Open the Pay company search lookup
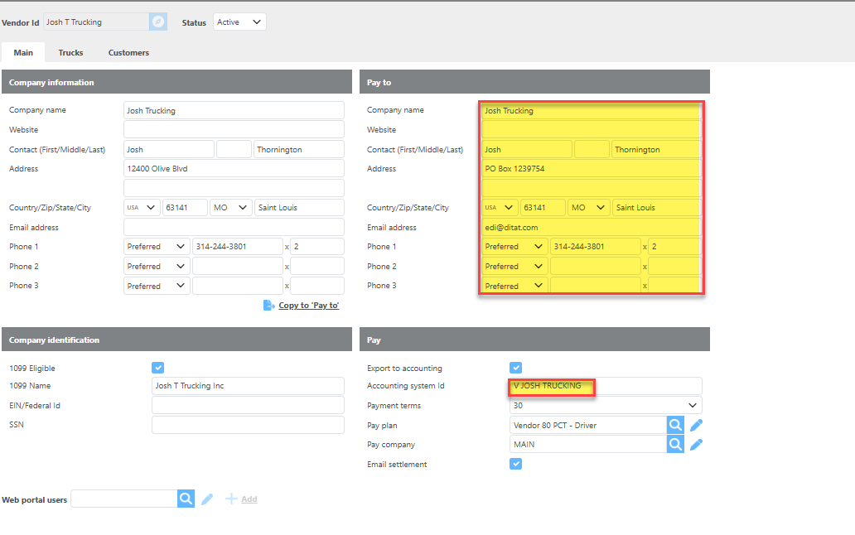Viewport: 855px width, 535px height. tap(676, 445)
